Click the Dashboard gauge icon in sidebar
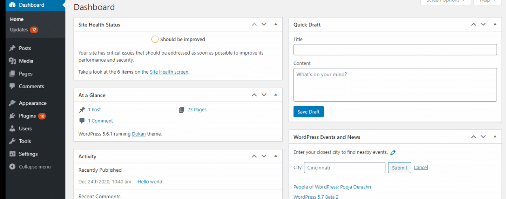The image size is (506, 199). pos(12,5)
